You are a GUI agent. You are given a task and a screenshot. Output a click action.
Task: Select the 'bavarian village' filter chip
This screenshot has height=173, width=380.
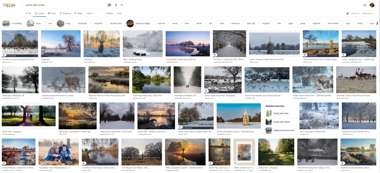(x=139, y=23)
